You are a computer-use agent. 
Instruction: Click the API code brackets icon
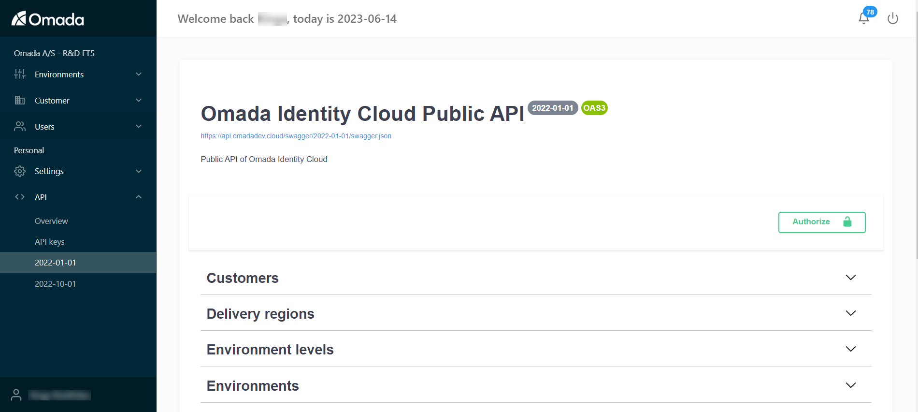point(20,197)
